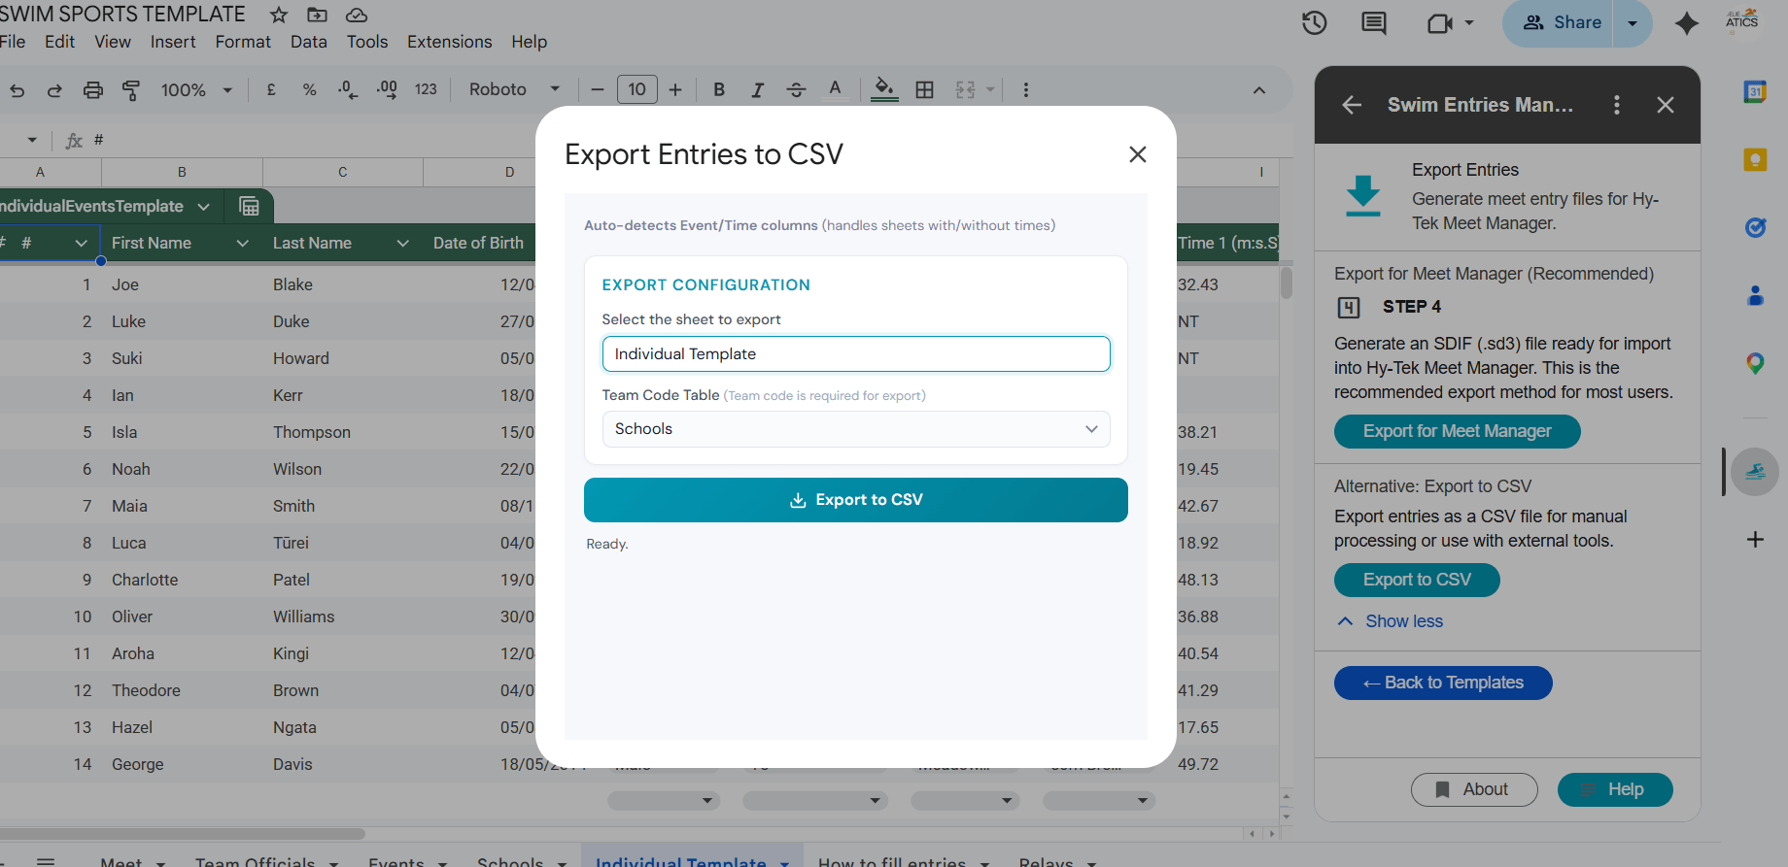Click the Individual Template sheet input field

point(855,354)
